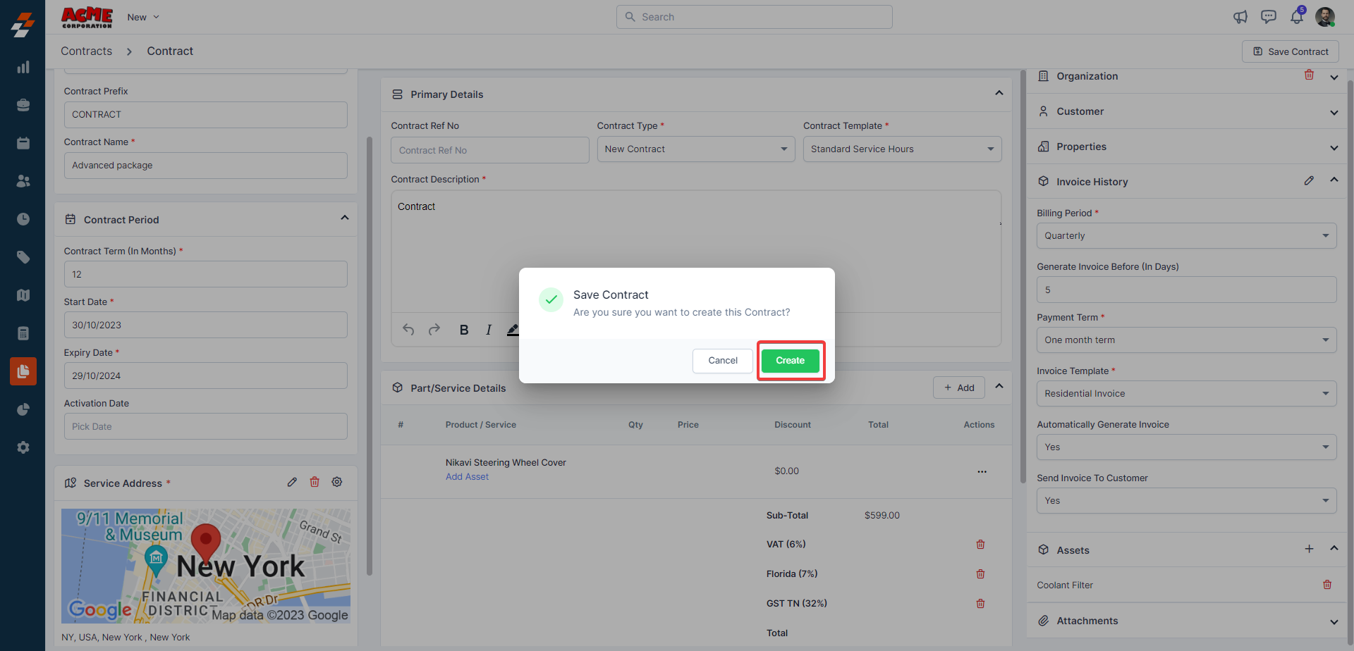
Task: Click the Add Asset link
Action: click(467, 477)
